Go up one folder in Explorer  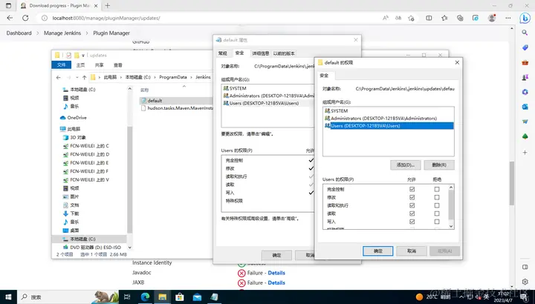(x=84, y=77)
